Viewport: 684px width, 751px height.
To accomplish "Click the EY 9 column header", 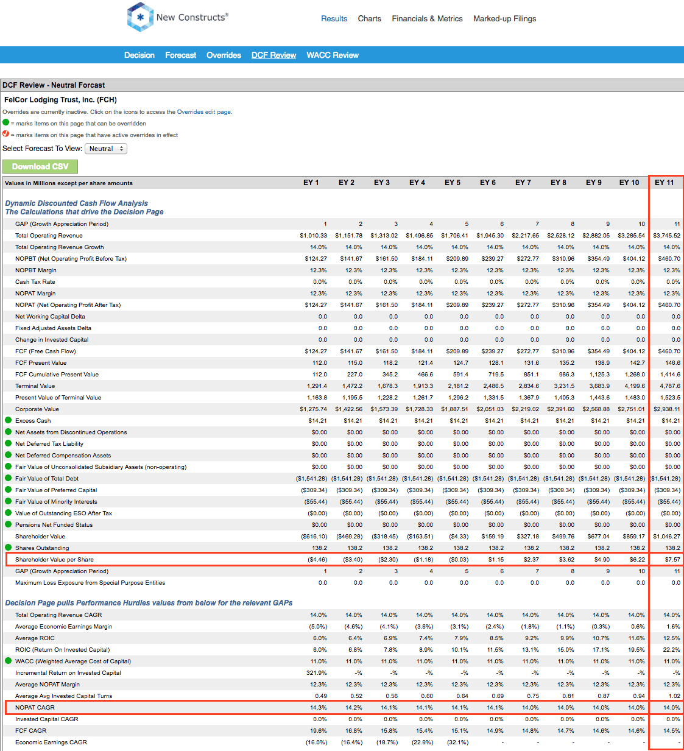I will click(x=594, y=183).
